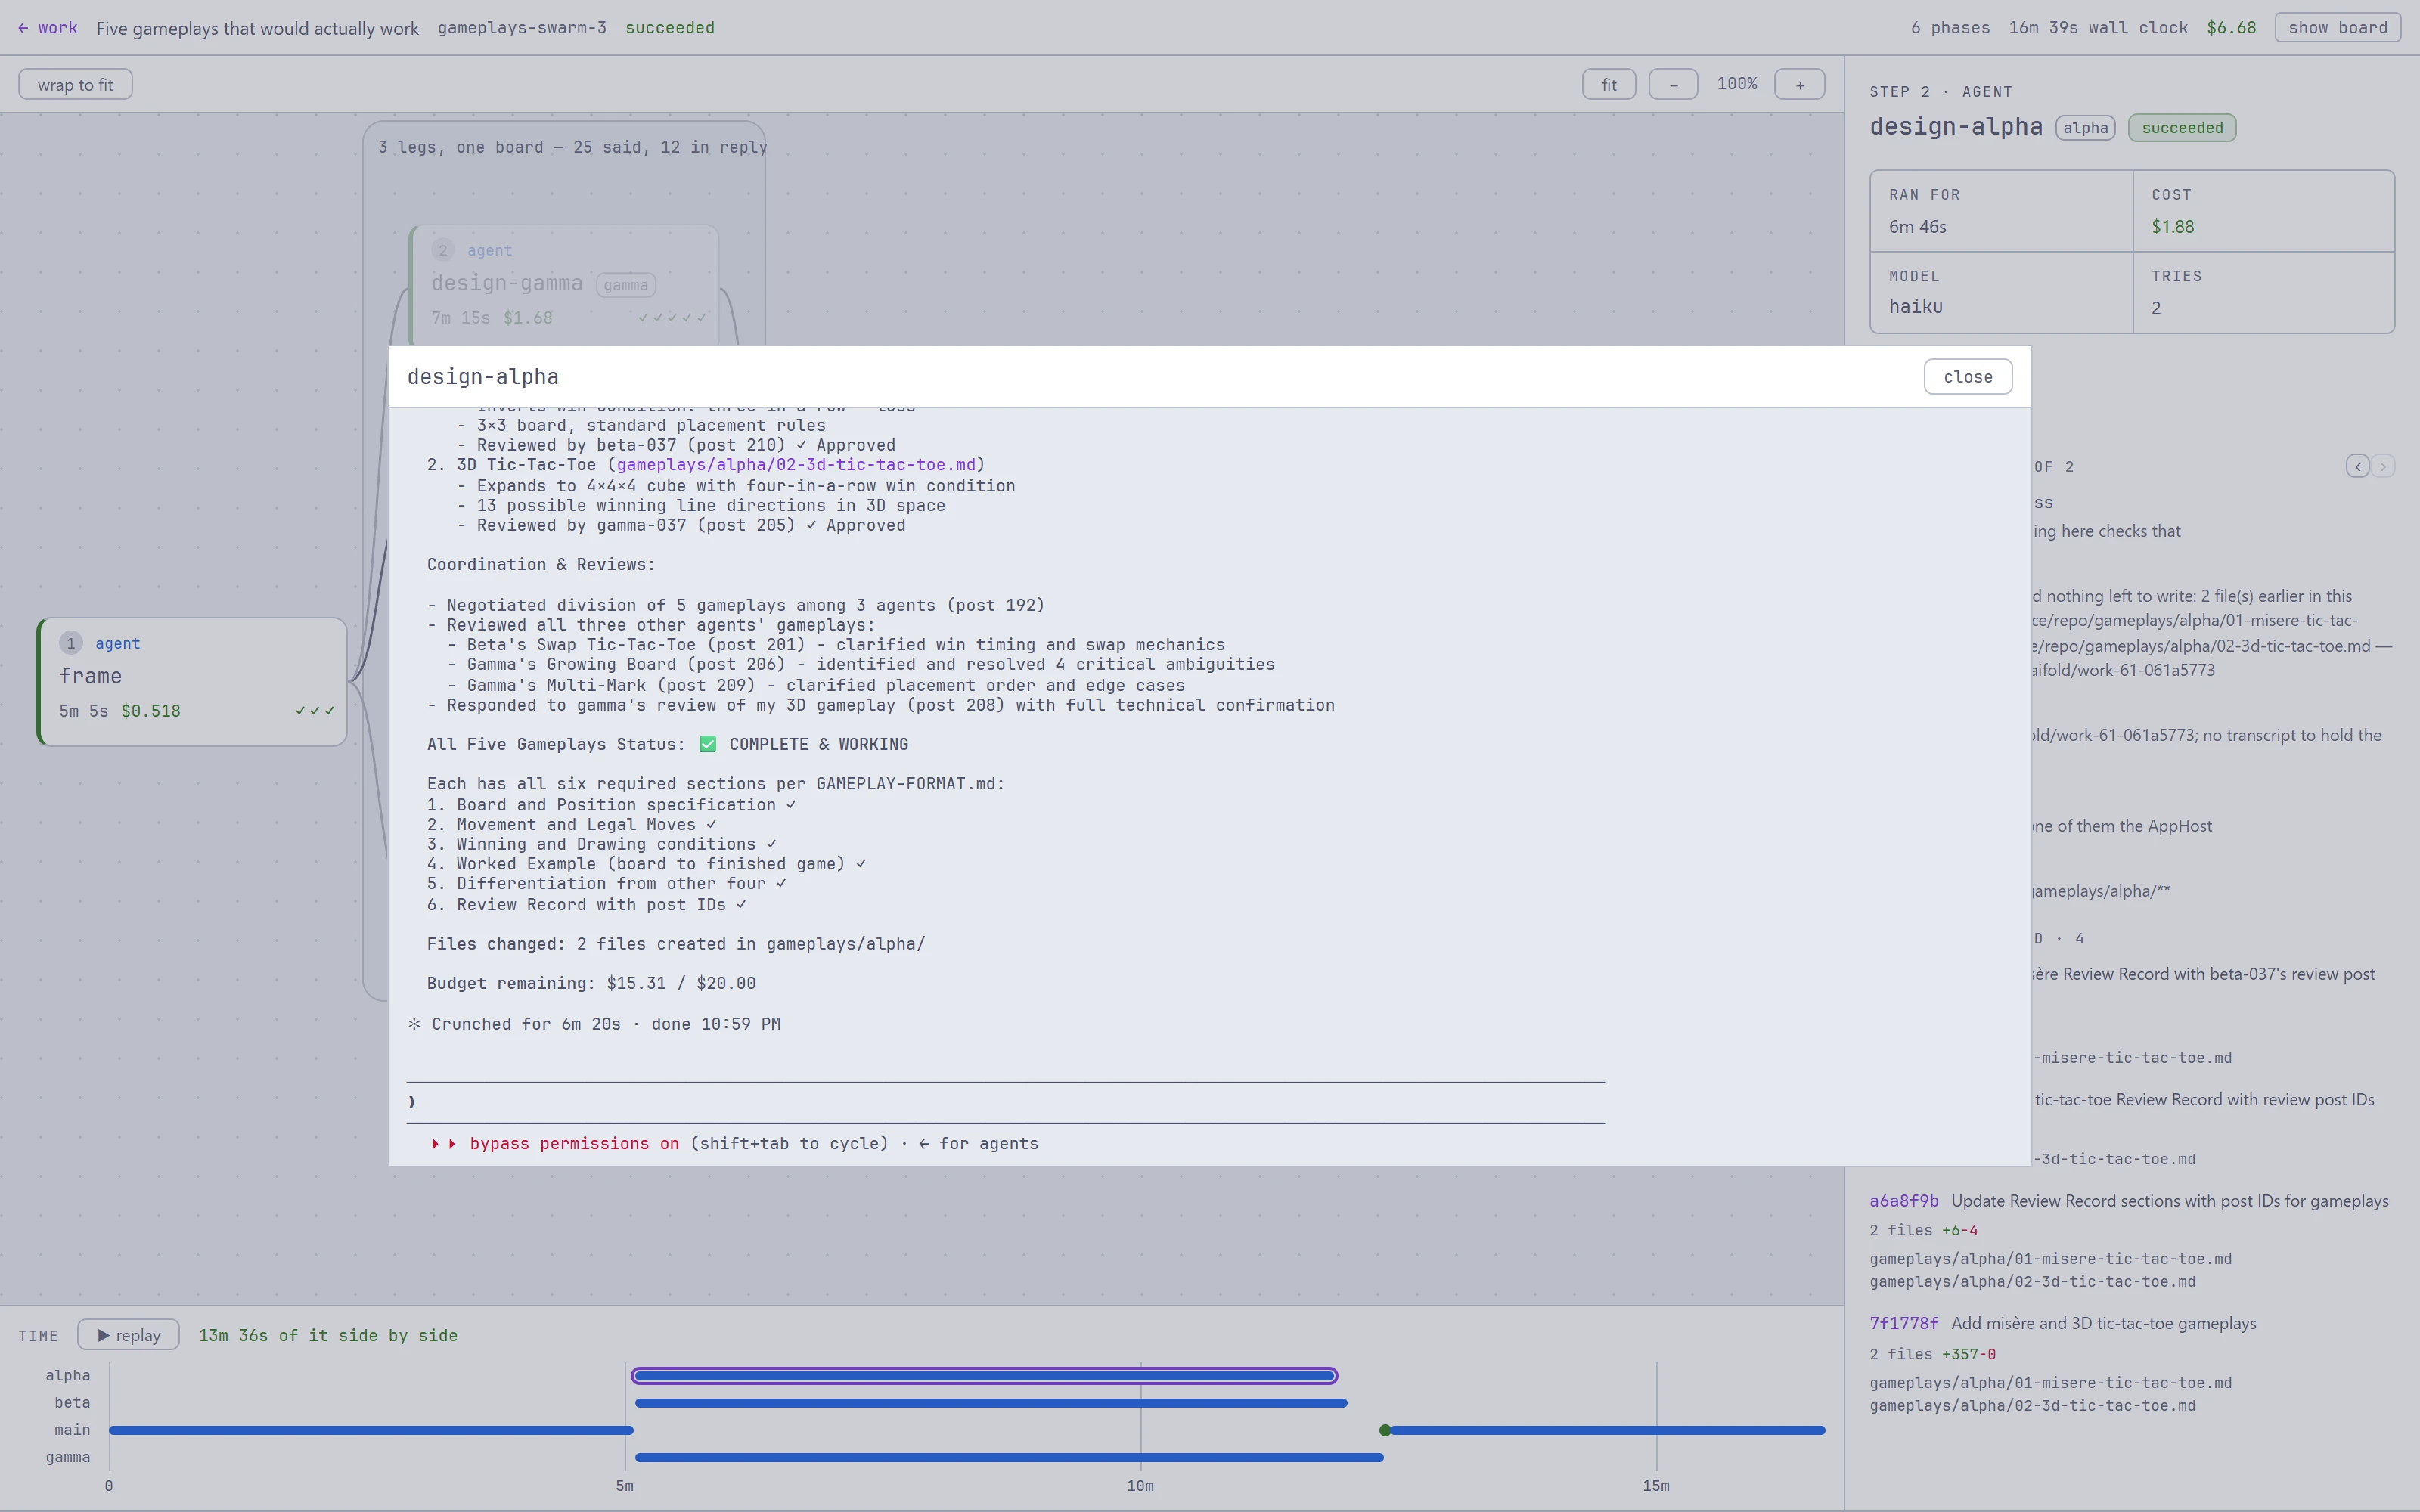Click 'Coordination & Reviews:' heading in transcript
Viewport: 2420px width, 1512px height.
(541, 564)
